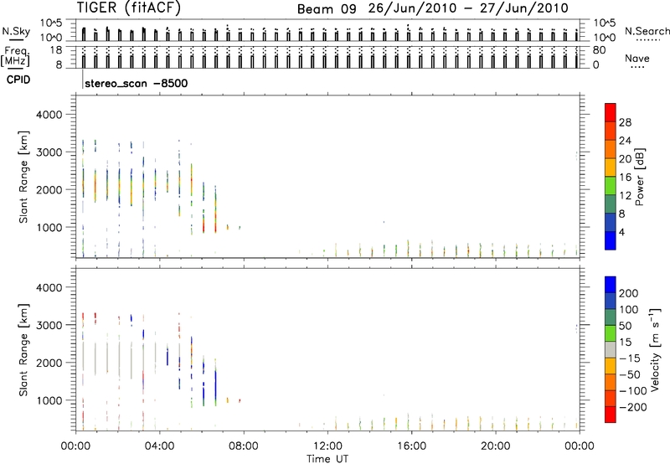Image resolution: width=670 pixels, height=464 pixels.
Task: Click the 20:00 time tick label
Action: coord(495,446)
